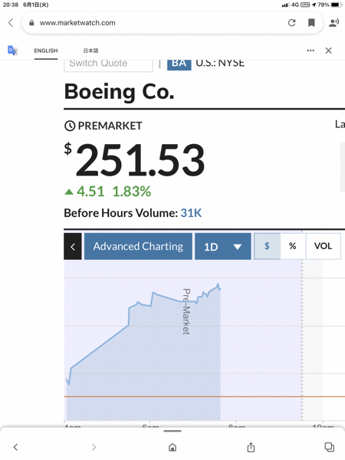
Task: Tap bottom toolbar back chevron
Action: 15,447
